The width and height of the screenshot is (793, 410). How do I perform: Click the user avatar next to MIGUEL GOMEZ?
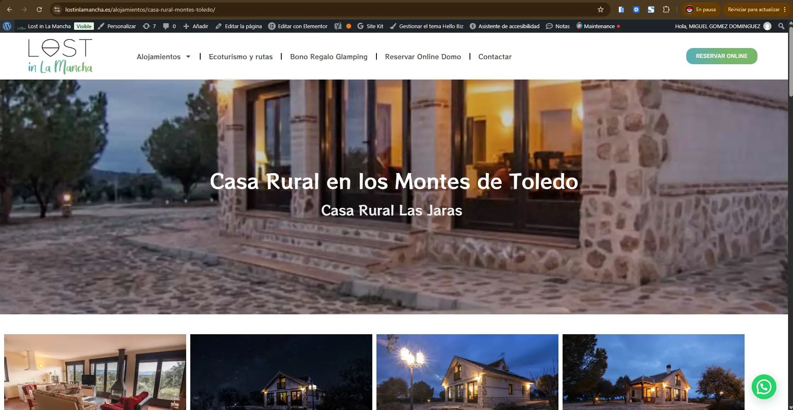(767, 26)
